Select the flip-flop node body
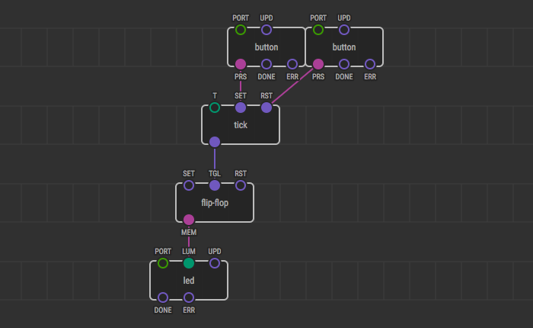The width and height of the screenshot is (533, 328). pyautogui.click(x=215, y=203)
